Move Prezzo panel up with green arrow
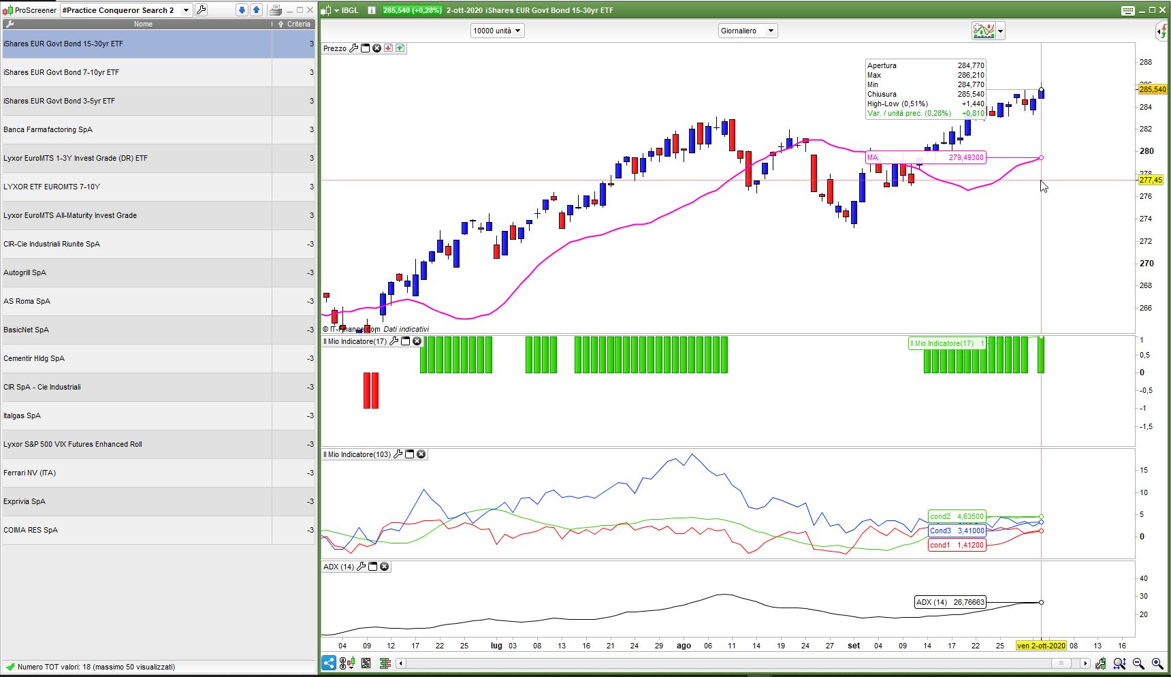 pos(400,48)
